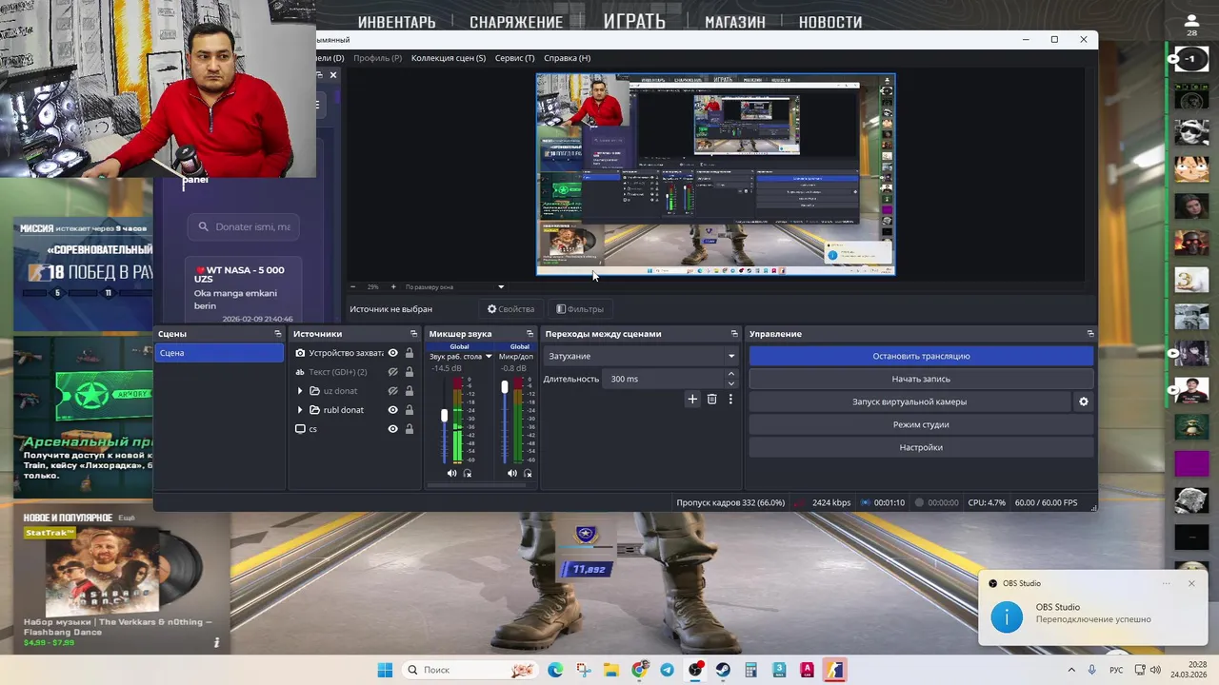Hide the rubl donat group
The image size is (1219, 685).
pos(392,410)
